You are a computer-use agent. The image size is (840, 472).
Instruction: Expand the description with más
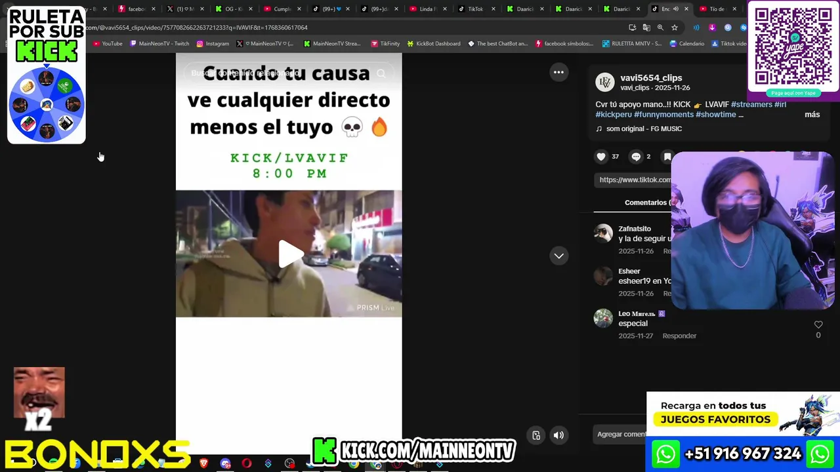point(812,114)
